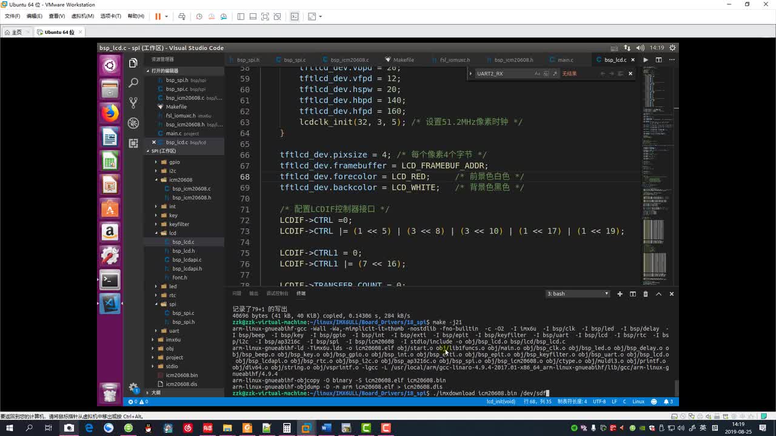This screenshot has width=776, height=436.
Task: Switch to the bsp_spi.h editor tab
Action: tap(247, 60)
